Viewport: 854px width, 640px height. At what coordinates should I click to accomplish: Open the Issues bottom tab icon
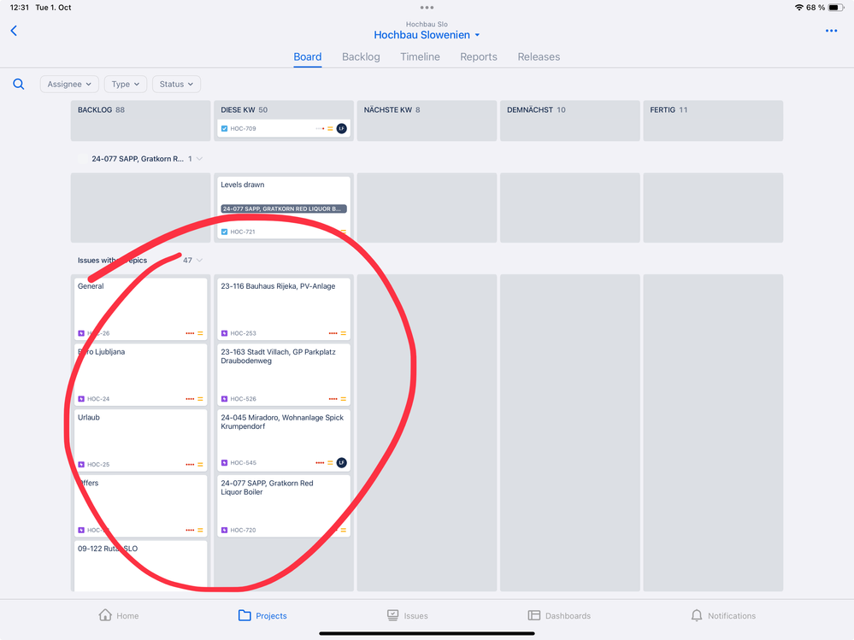392,615
